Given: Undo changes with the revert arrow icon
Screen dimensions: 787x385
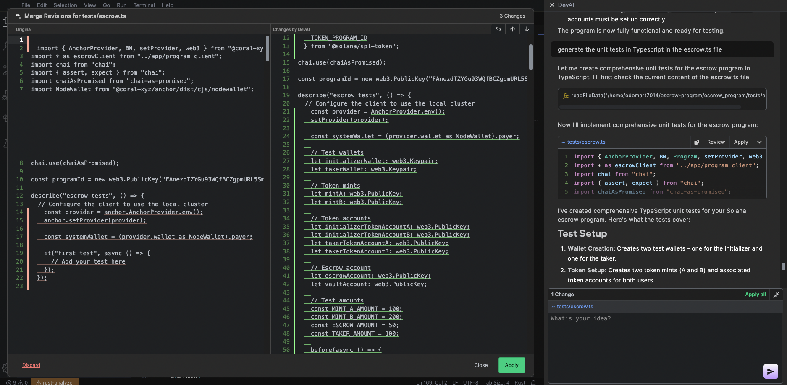Looking at the screenshot, I should [498, 29].
